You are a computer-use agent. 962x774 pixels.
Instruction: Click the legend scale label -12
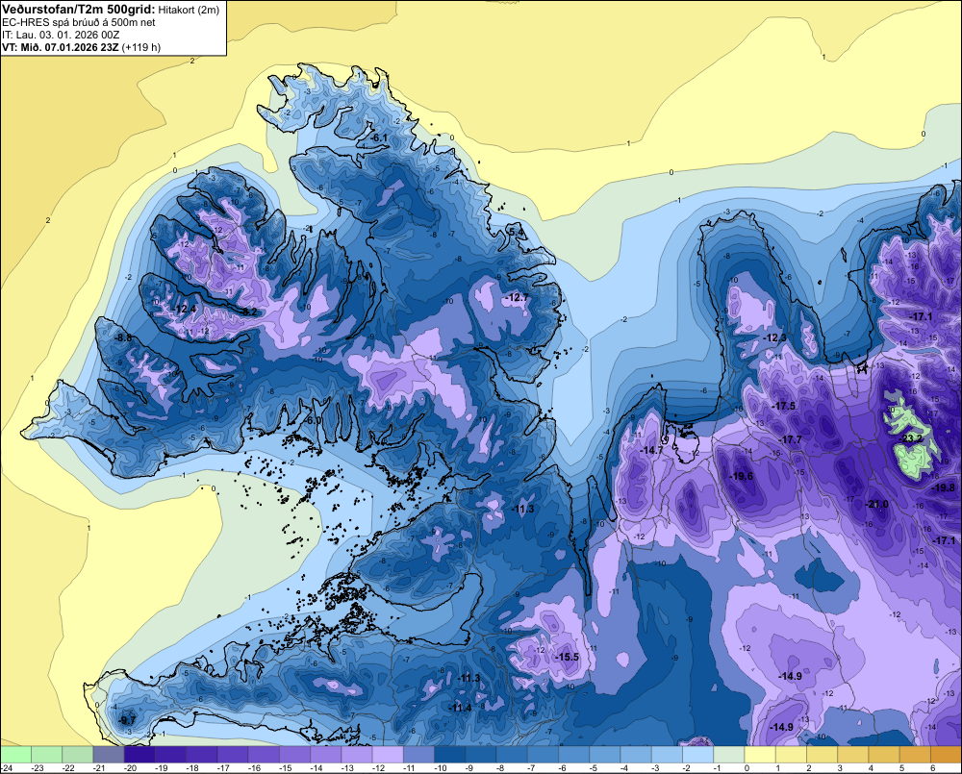tap(378, 768)
